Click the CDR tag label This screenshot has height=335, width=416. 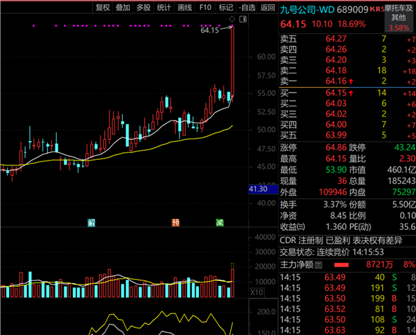pos(288,240)
